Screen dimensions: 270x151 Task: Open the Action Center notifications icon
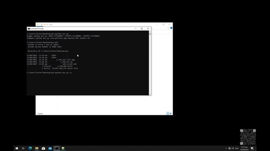click(252, 148)
